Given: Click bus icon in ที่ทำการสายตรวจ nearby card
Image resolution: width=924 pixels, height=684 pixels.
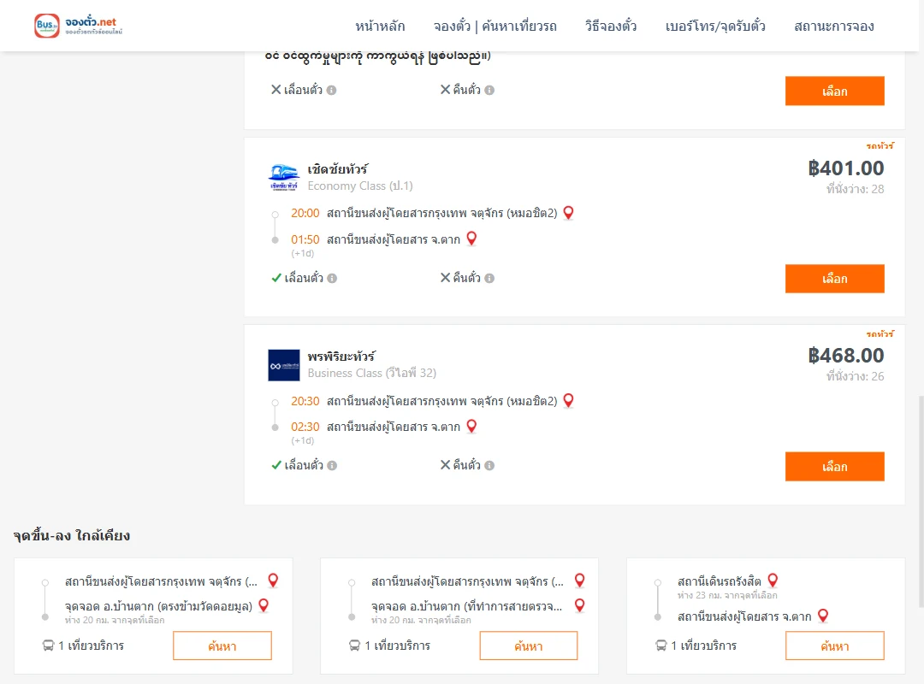Looking at the screenshot, I should click(x=354, y=646).
